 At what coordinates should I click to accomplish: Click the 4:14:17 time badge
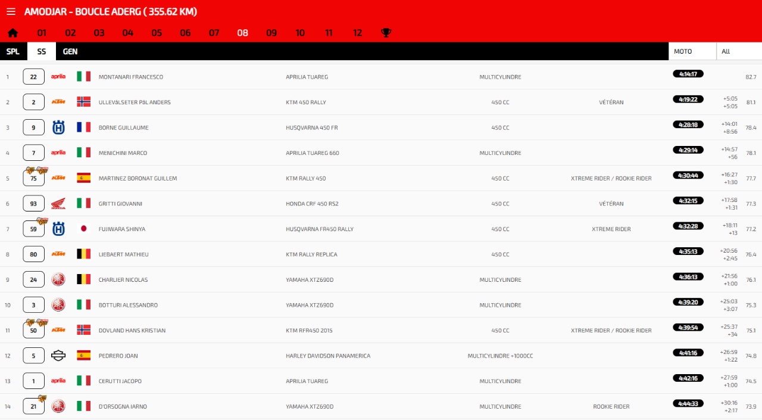[x=688, y=74]
